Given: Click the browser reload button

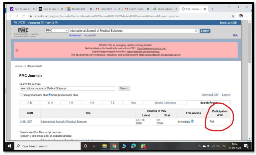Looking at the screenshot, I should (23, 16).
